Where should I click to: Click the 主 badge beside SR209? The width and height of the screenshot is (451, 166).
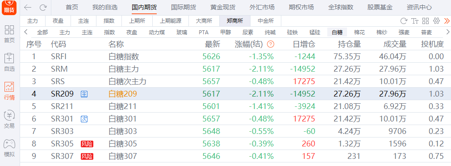coord(84,94)
